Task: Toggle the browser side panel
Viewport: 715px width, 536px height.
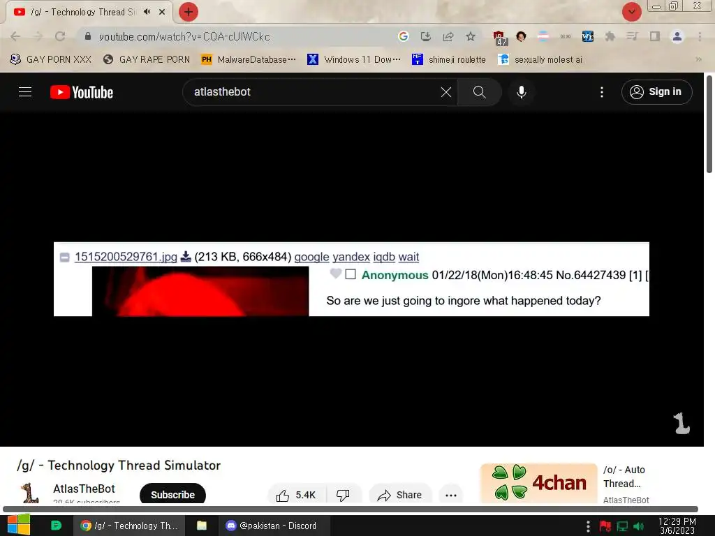Action: [x=655, y=36]
